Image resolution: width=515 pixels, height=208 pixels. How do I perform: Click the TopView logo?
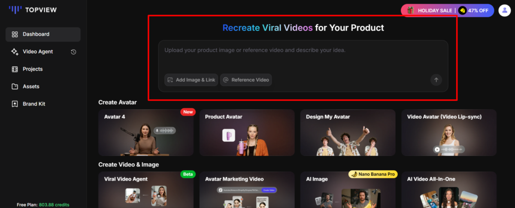pyautogui.click(x=33, y=9)
